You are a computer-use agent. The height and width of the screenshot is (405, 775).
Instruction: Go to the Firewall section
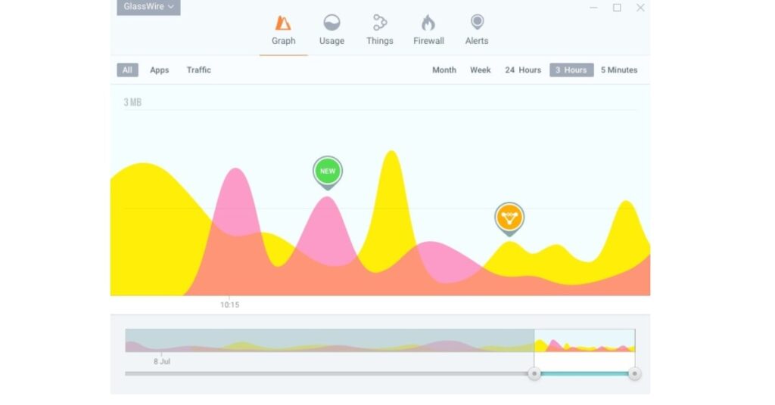pos(428,30)
